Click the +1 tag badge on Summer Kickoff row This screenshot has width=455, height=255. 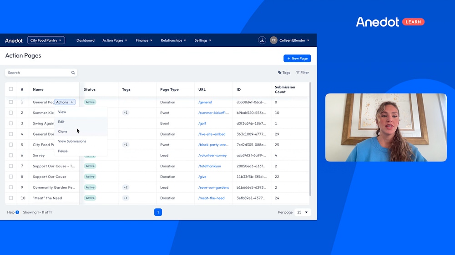[126, 113]
